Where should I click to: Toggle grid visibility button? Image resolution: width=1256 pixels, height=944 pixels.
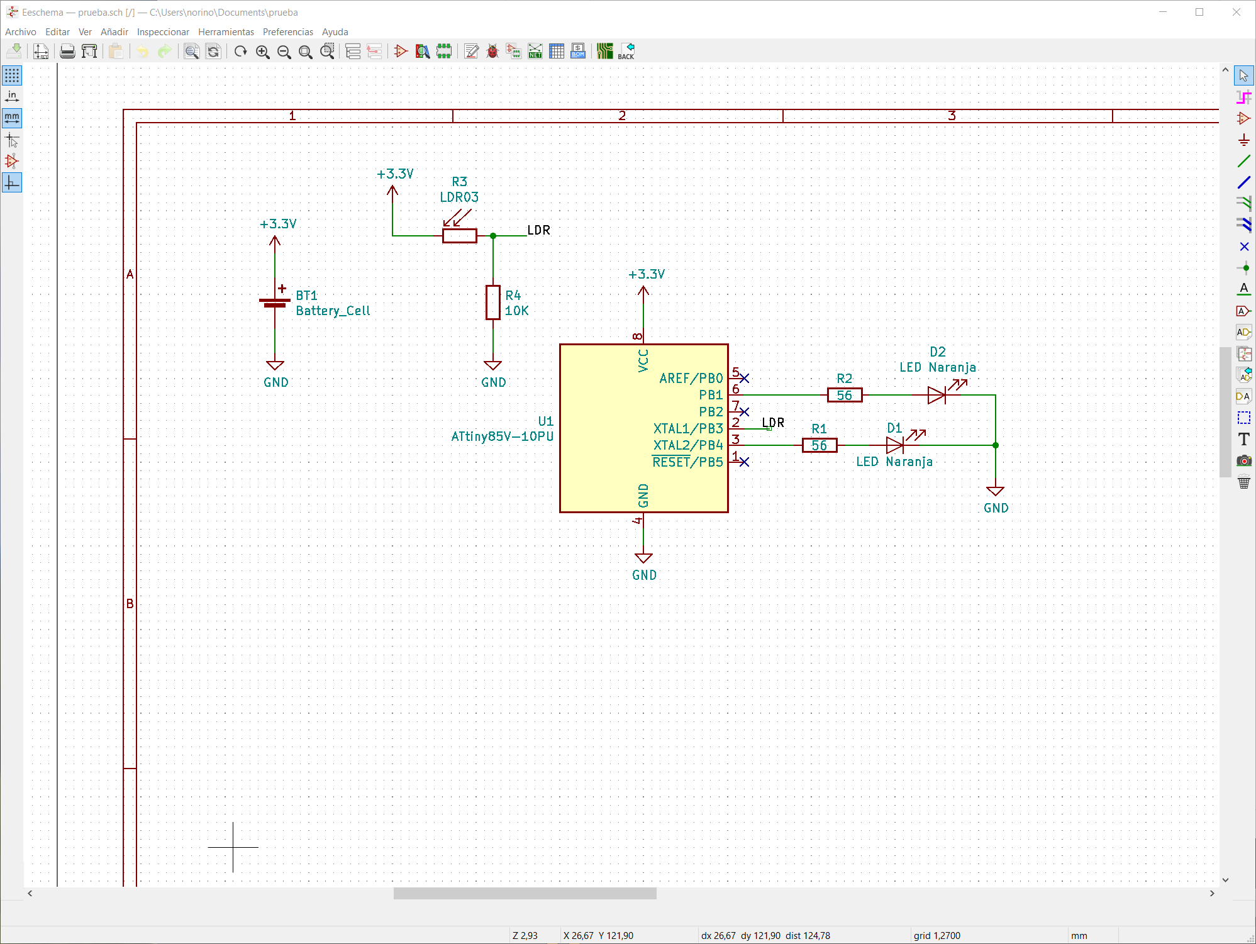[x=12, y=75]
